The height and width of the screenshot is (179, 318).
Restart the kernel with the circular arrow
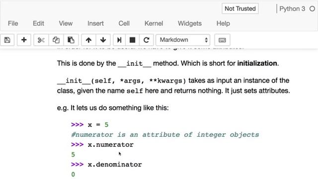click(146, 40)
